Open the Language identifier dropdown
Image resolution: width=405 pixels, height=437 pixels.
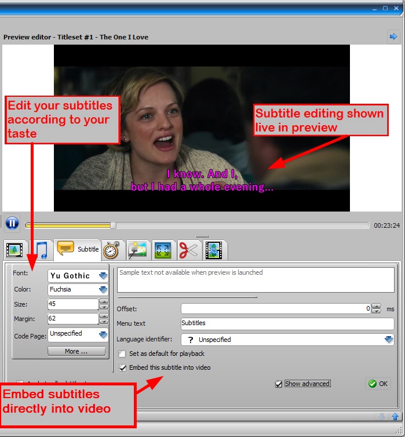click(287, 340)
